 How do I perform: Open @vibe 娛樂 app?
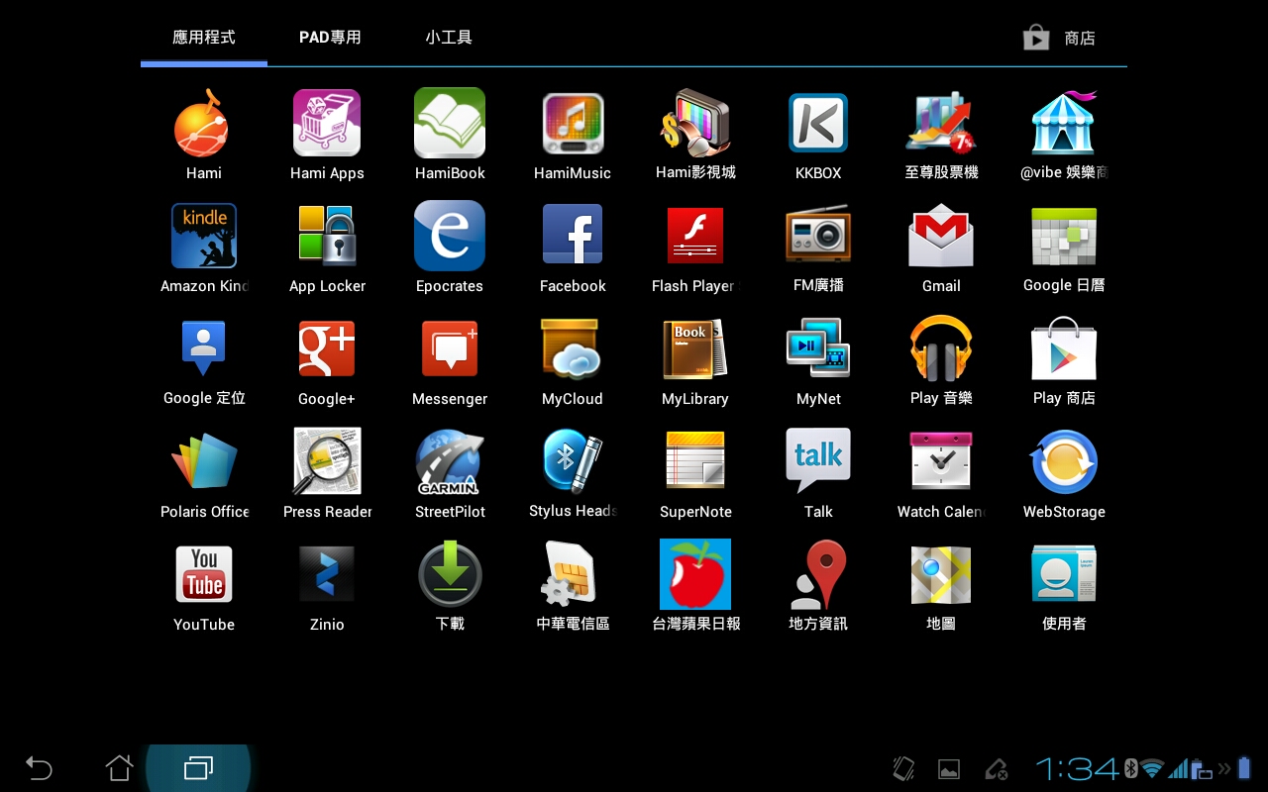click(x=1064, y=123)
